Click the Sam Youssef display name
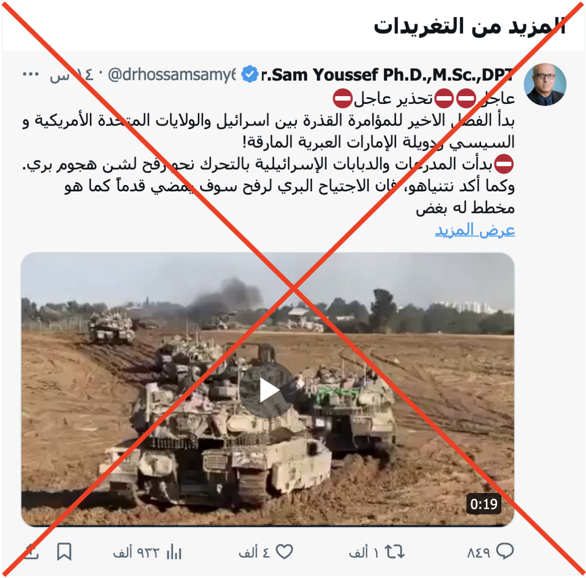 click(x=387, y=75)
